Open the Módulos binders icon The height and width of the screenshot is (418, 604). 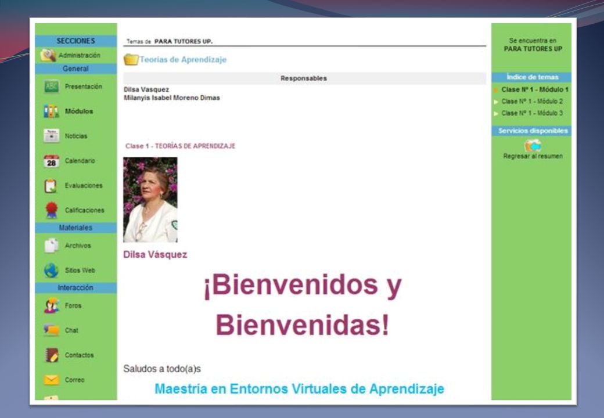click(51, 111)
